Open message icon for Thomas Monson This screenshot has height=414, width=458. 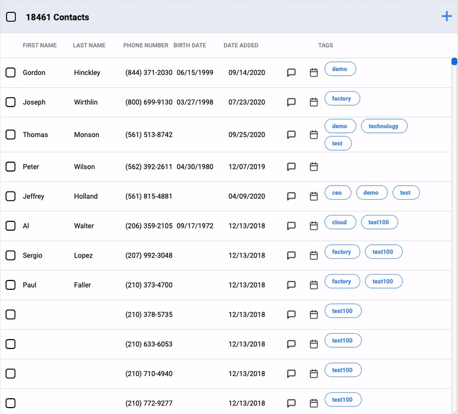291,135
